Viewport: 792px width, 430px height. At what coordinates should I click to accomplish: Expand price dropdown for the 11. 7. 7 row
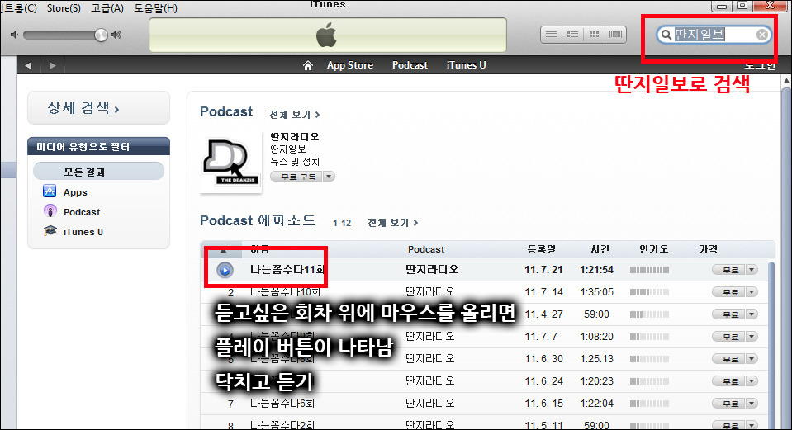pyautogui.click(x=752, y=337)
